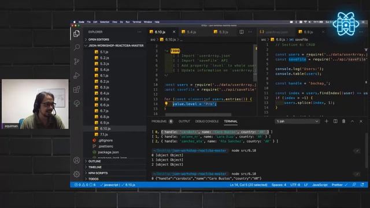Viewport: 370px width, 208px height.
Task: Open the Source Control view
Action: click(76, 61)
